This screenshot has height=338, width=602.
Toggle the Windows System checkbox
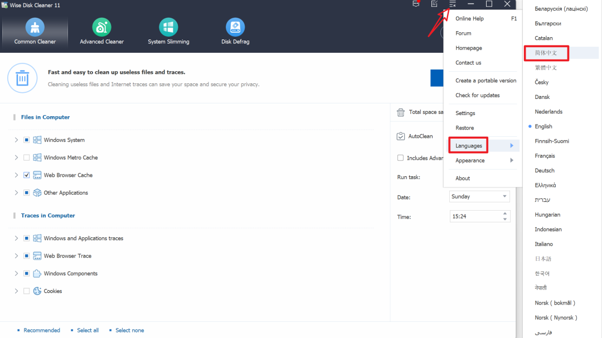pos(27,140)
